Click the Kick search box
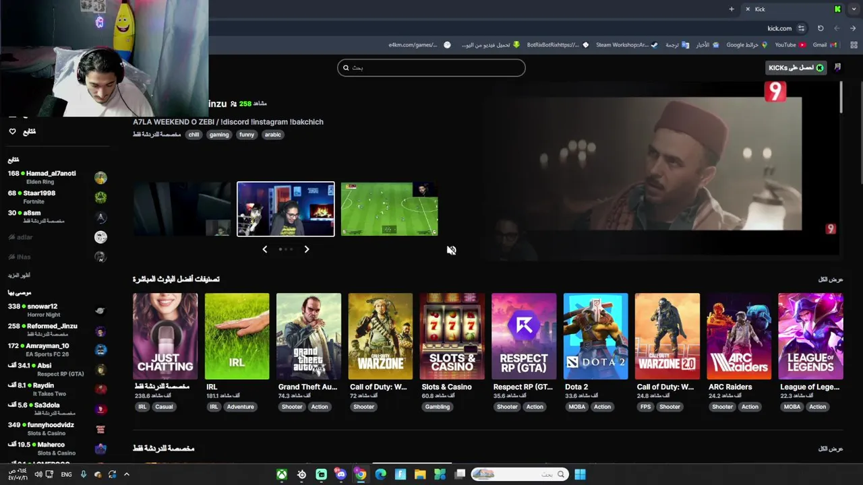The image size is (863, 485). (431, 67)
